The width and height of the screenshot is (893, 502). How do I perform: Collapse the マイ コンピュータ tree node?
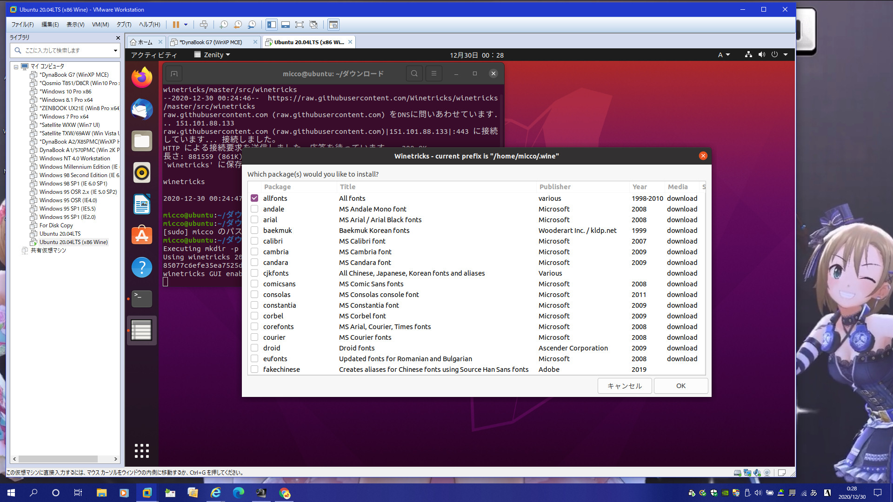[x=16, y=66]
